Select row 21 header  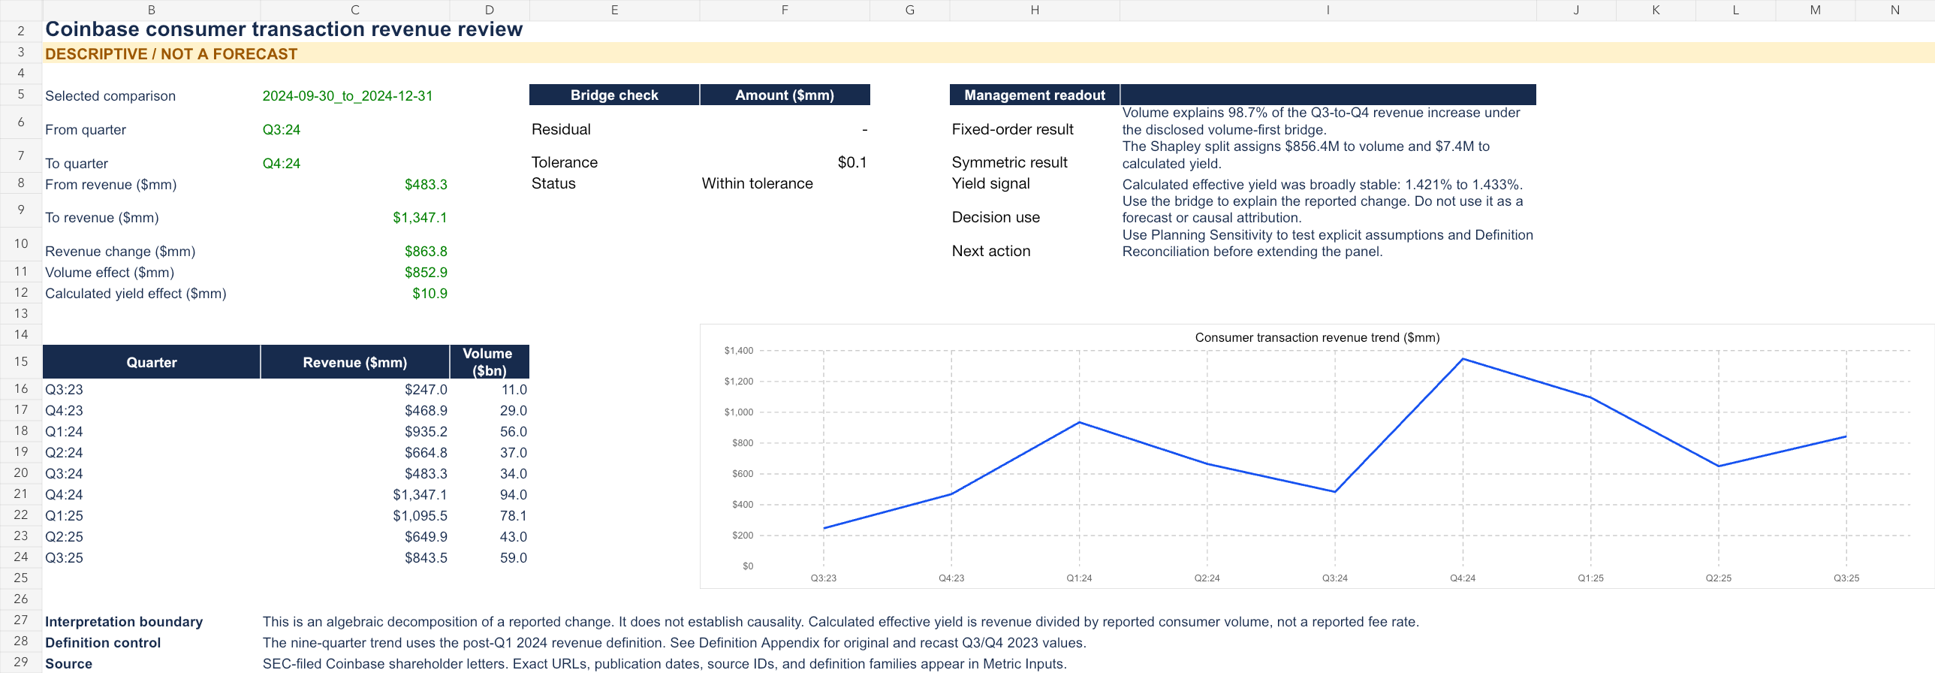point(21,493)
